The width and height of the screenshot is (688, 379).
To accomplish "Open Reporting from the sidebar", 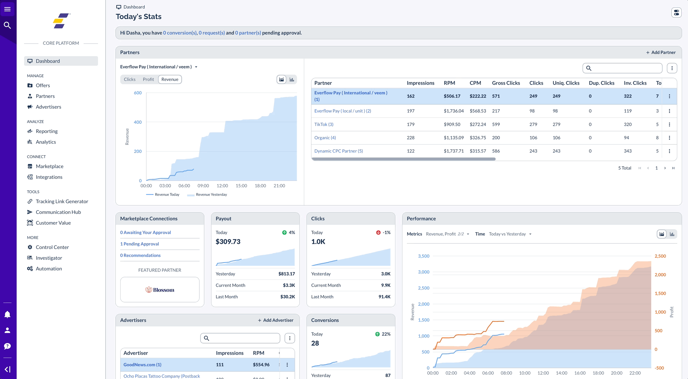I will click(47, 131).
